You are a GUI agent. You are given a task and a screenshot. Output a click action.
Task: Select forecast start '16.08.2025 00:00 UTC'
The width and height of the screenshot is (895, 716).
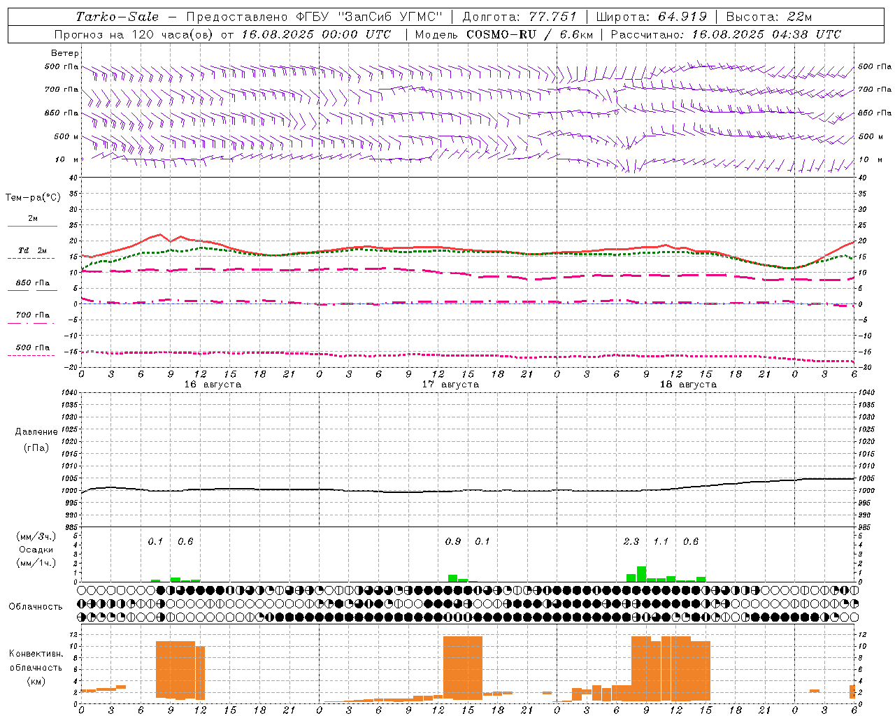pos(316,34)
